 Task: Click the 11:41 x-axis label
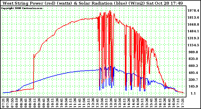coord(80,103)
